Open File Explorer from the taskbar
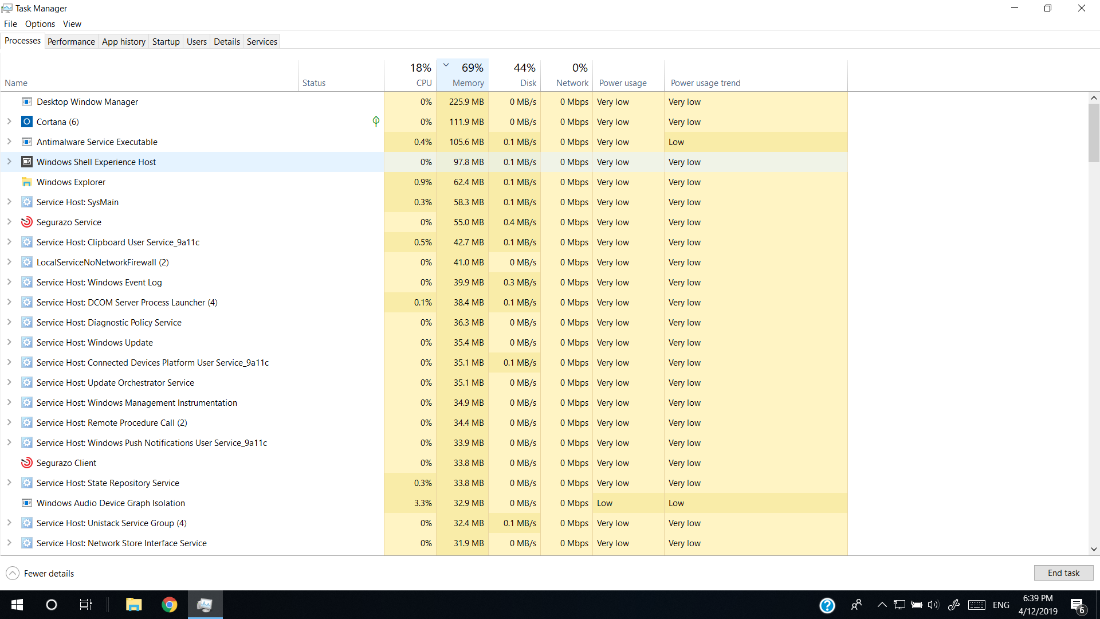The height and width of the screenshot is (619, 1100). coord(134,605)
